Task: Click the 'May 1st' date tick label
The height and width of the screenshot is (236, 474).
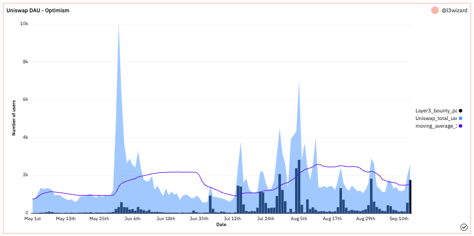Action: 33,218
